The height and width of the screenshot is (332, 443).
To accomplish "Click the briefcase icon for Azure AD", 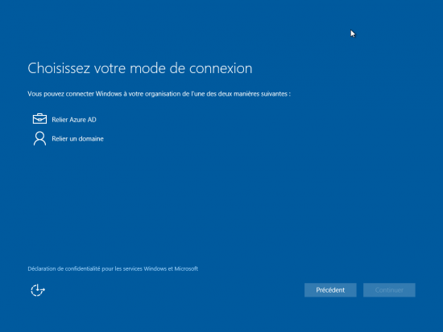I will click(x=39, y=119).
